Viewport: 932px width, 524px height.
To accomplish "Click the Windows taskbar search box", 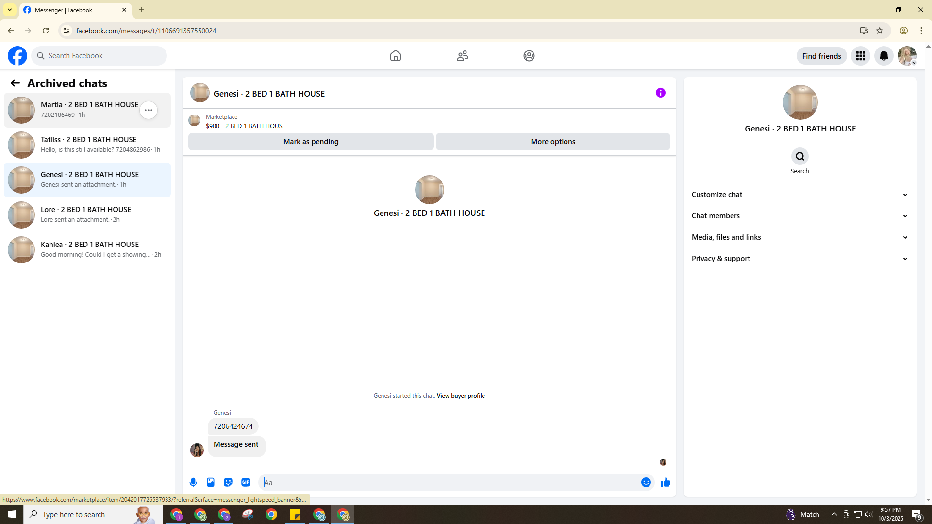I will [x=93, y=514].
